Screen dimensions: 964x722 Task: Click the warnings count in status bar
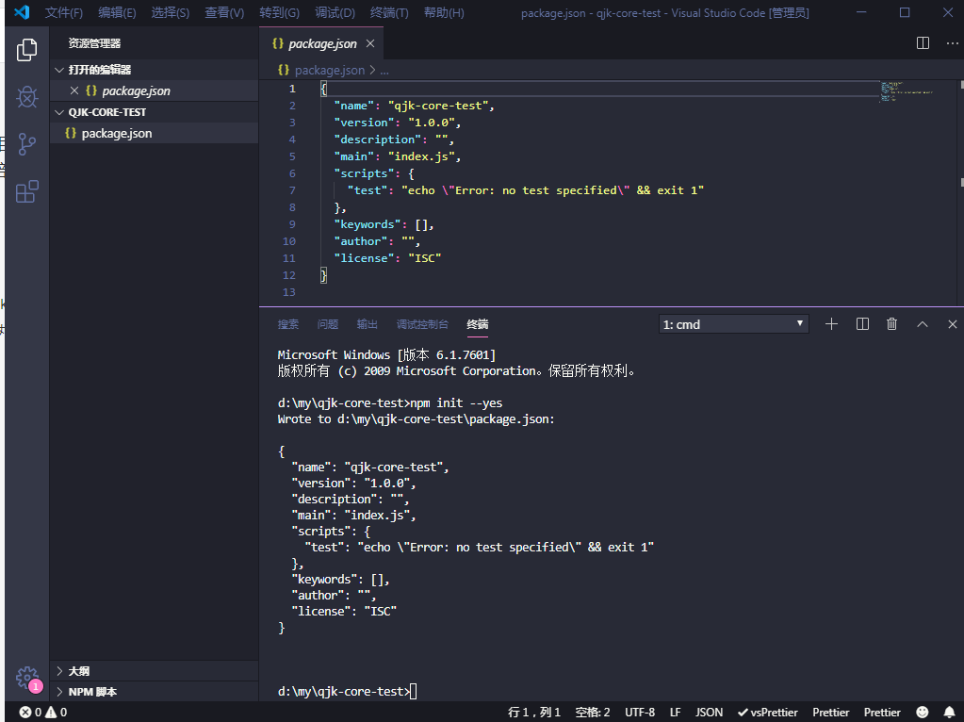point(56,713)
